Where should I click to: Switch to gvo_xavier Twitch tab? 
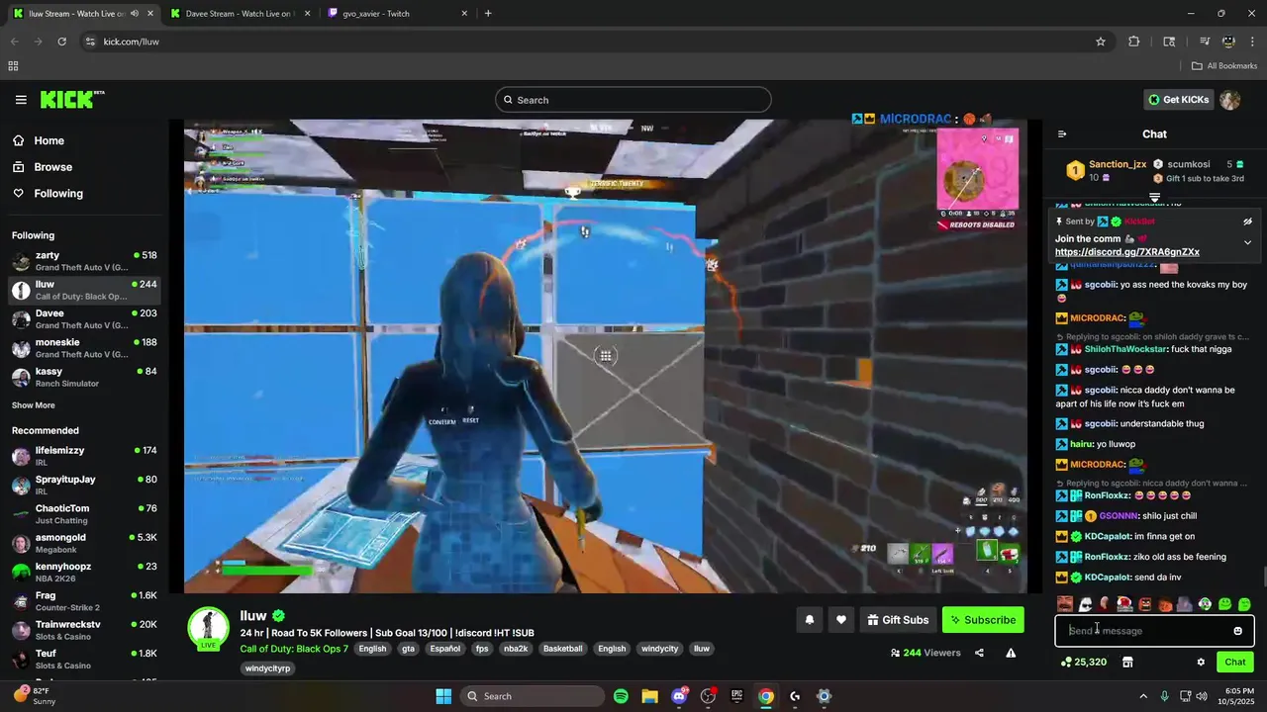click(x=396, y=14)
